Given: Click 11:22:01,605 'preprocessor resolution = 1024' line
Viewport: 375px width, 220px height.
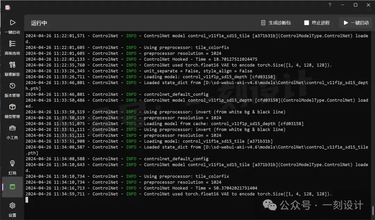Looking at the screenshot, I should [123, 54].
